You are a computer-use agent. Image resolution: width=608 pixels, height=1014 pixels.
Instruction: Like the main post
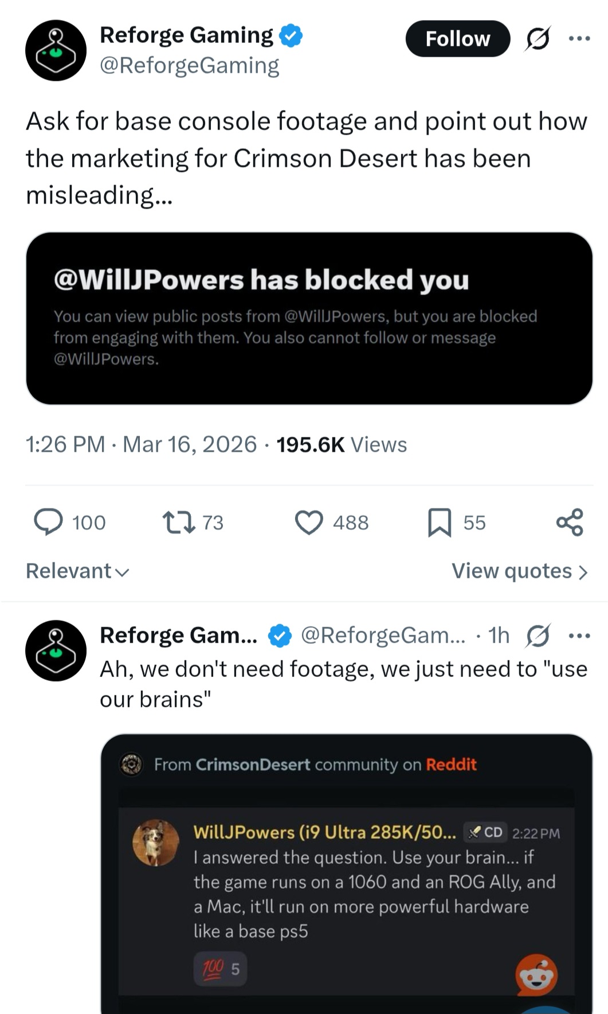[x=309, y=522]
